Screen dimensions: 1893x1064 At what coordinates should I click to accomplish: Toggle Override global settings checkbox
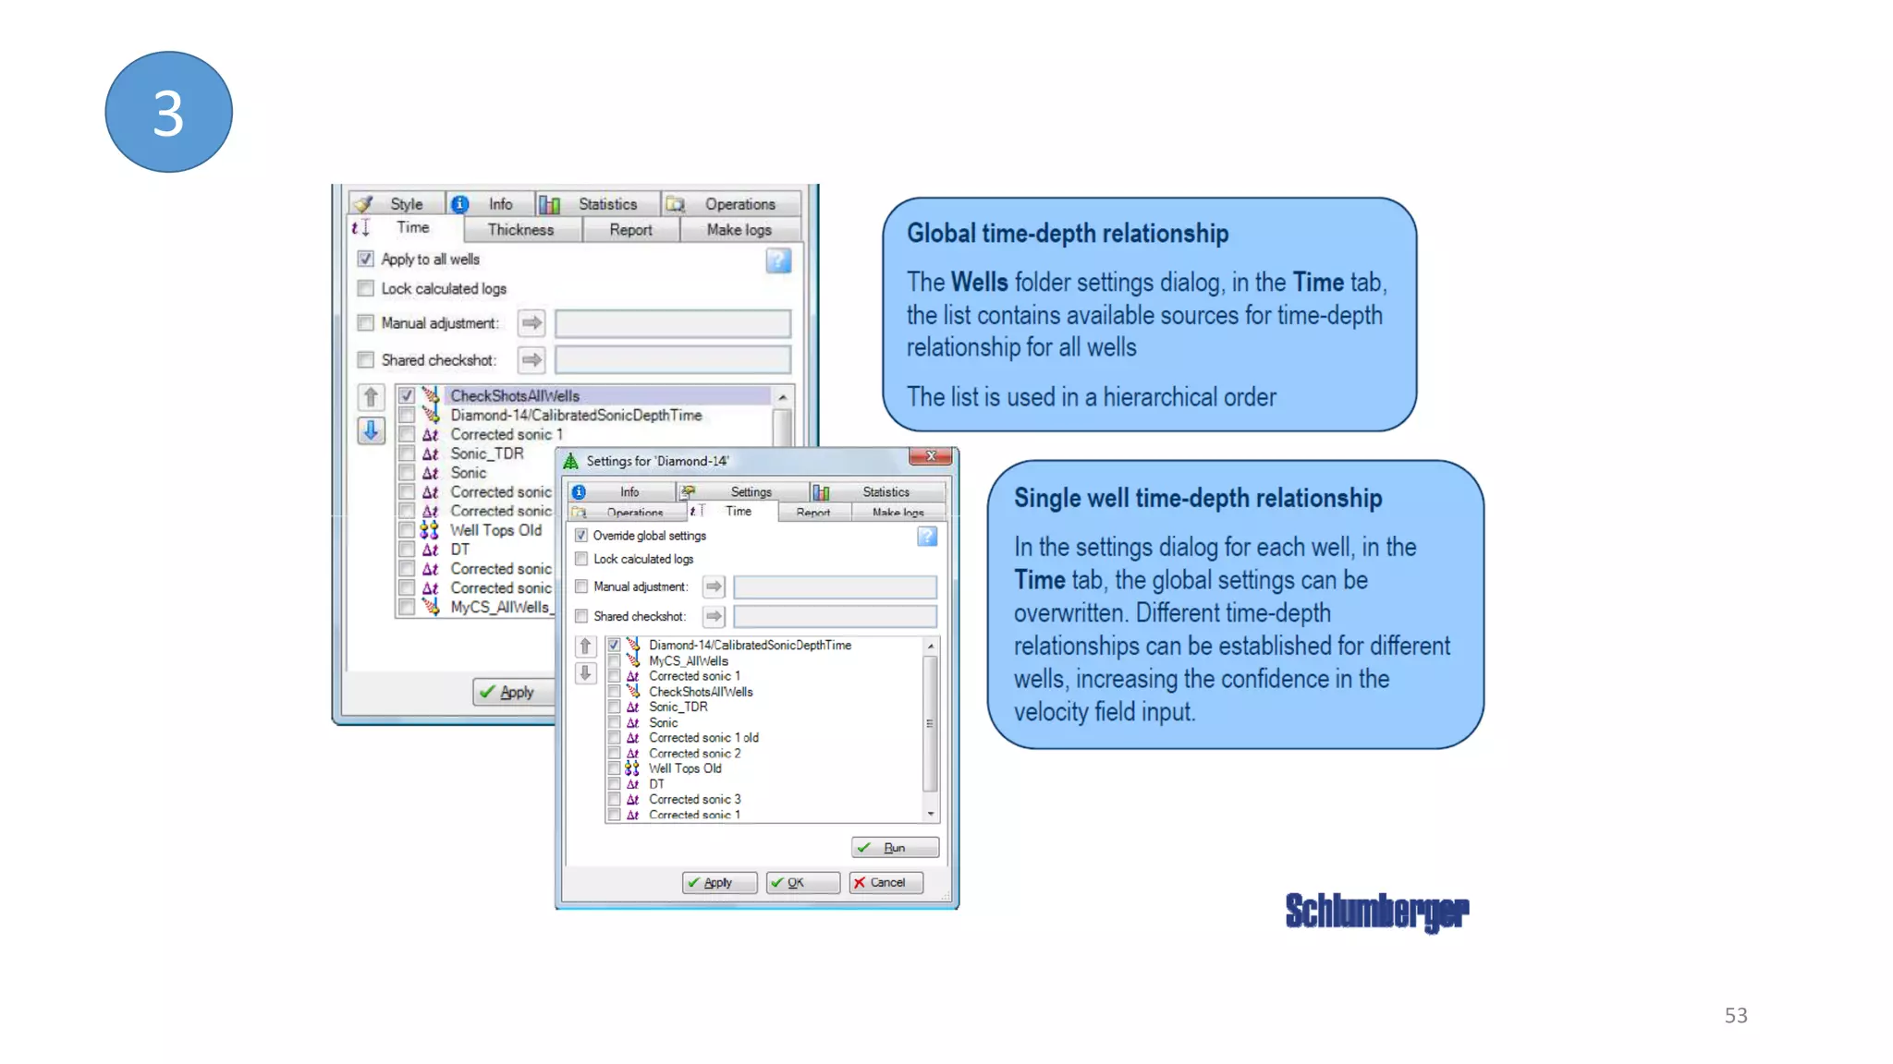pos(581,536)
